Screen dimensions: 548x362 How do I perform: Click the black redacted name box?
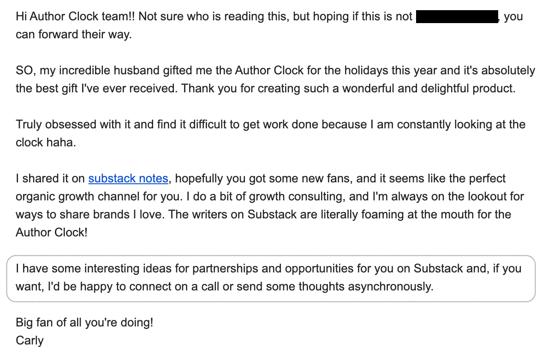[x=457, y=17]
